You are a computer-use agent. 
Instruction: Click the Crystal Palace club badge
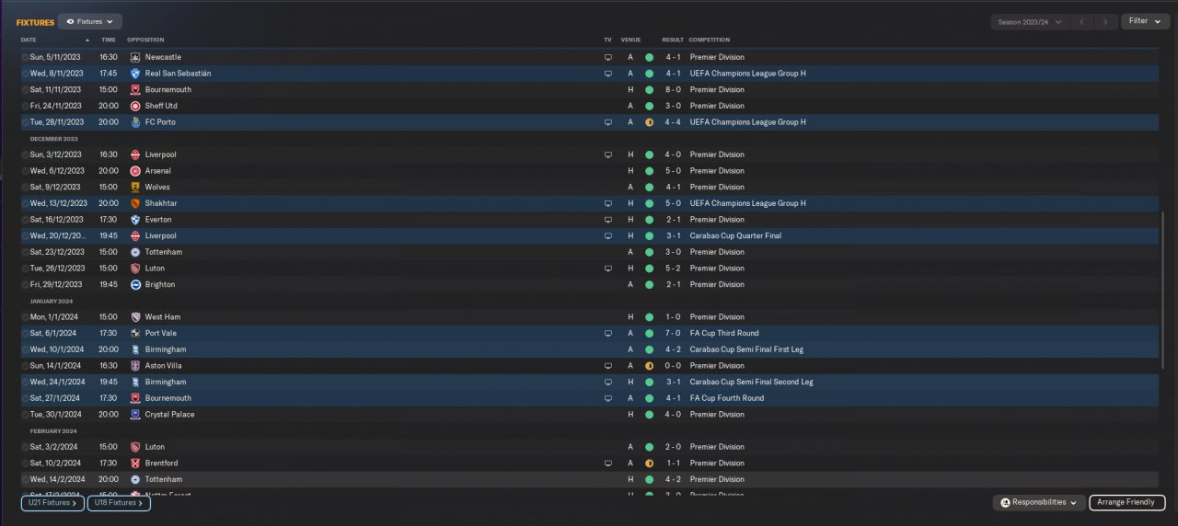point(135,415)
